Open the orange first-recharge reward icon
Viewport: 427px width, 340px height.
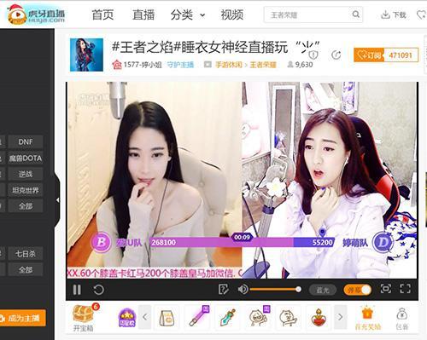pos(367,319)
